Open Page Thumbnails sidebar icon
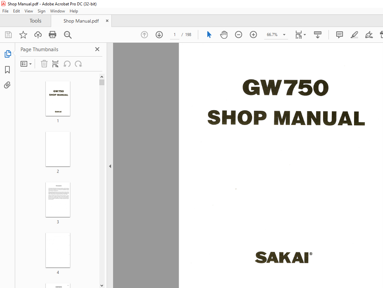 [7, 54]
